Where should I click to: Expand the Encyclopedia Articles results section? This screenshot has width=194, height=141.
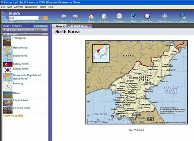(x=25, y=30)
